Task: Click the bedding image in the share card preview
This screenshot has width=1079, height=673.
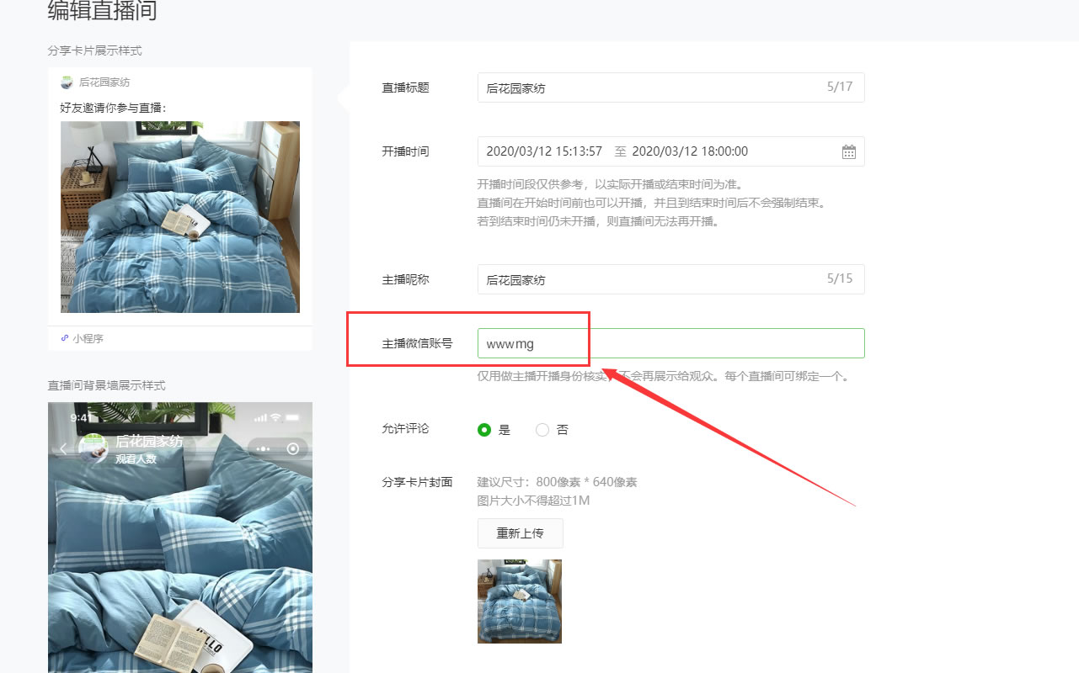Action: click(180, 217)
